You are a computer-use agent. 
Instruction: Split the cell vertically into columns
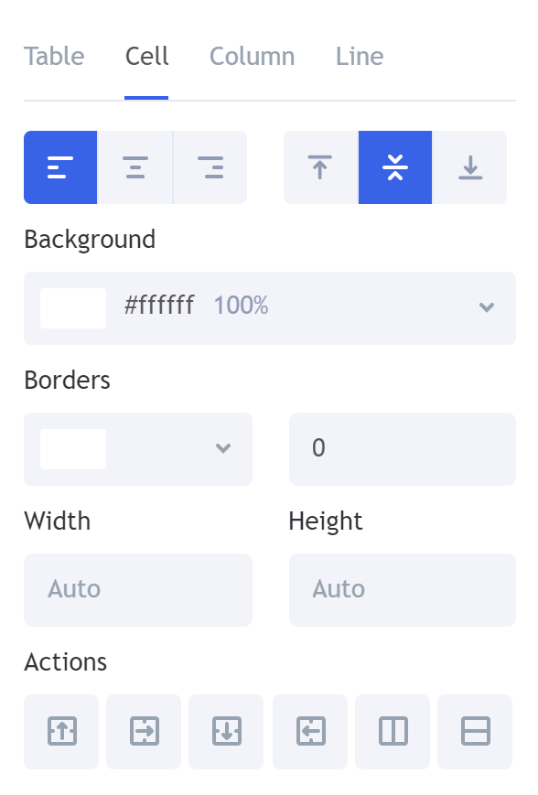coord(393,731)
